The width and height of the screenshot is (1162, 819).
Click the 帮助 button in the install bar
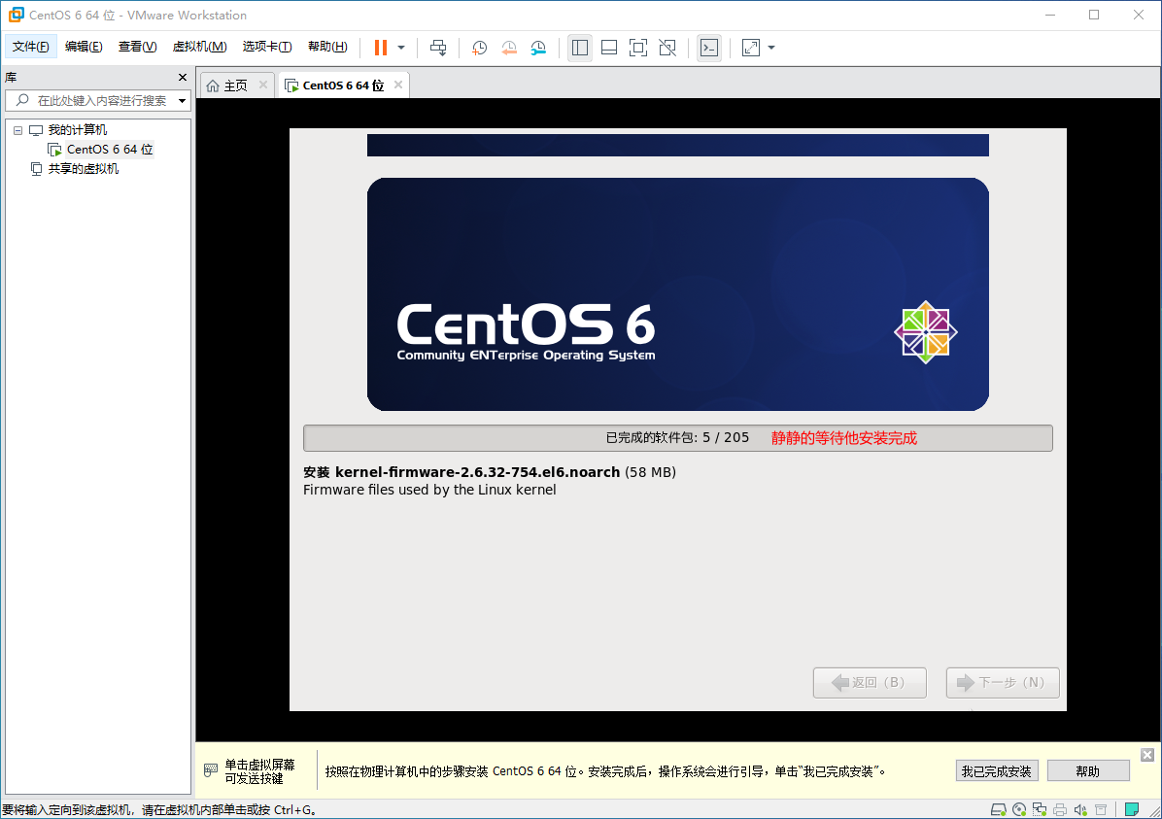click(x=1088, y=771)
